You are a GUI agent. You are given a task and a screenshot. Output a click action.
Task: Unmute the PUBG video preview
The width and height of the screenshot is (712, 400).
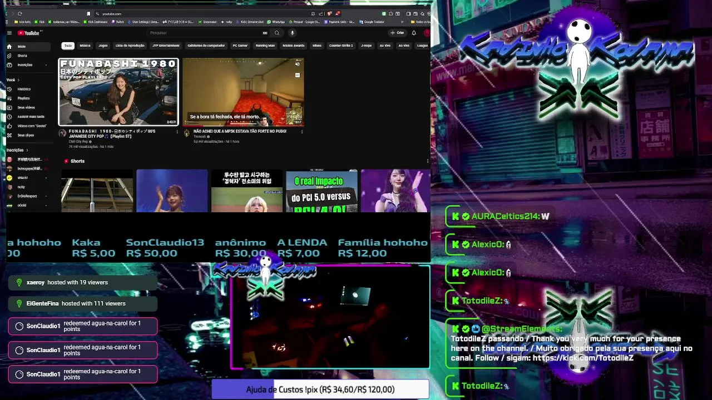298,64
